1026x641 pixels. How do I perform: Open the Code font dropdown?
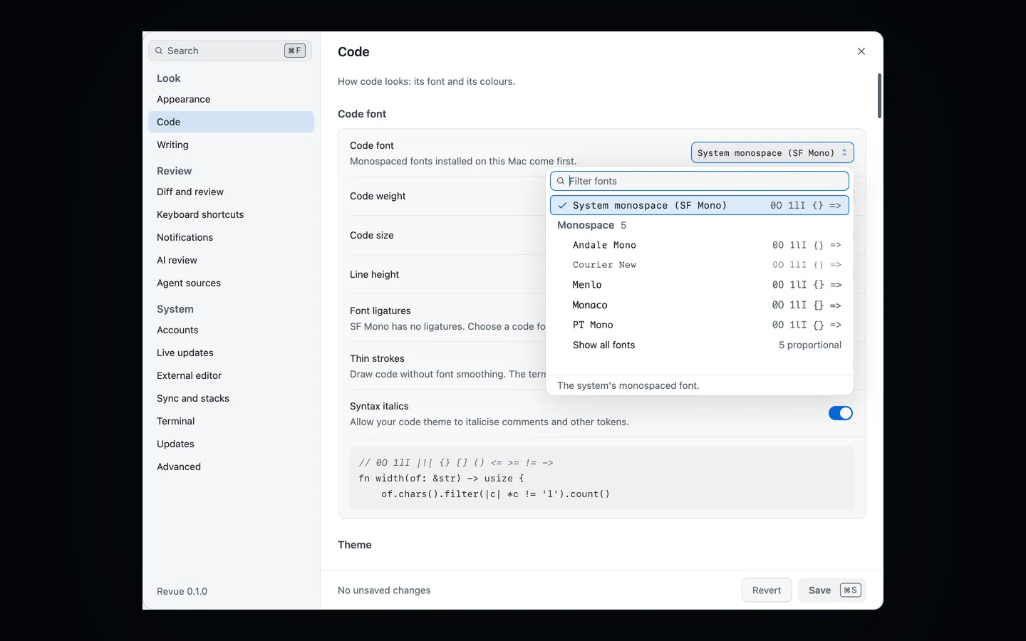pos(772,153)
